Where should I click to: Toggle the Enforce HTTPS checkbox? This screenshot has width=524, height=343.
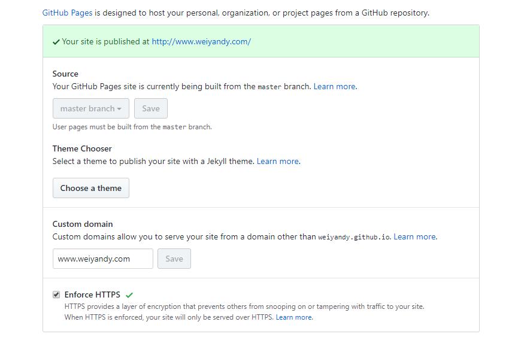coord(56,295)
